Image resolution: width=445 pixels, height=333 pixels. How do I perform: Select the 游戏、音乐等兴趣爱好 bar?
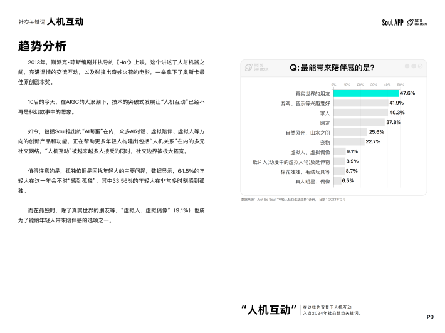click(360, 103)
